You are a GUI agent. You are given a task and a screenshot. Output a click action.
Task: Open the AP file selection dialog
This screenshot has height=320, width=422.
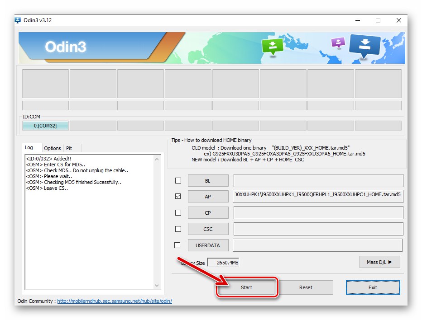[208, 197]
